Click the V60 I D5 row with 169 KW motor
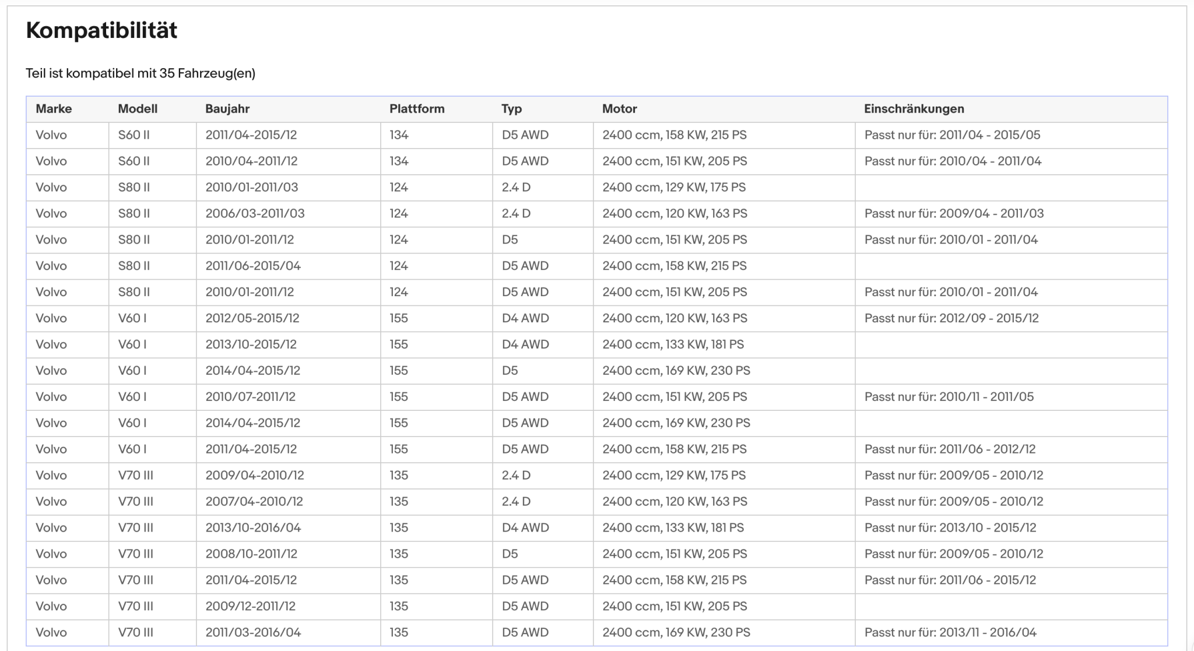 pos(597,371)
